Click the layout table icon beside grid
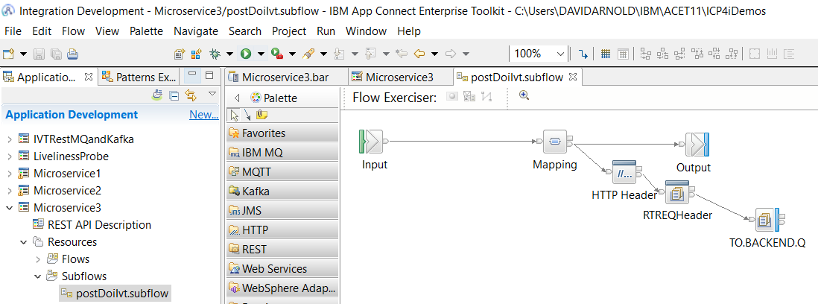818x304 pixels. point(623,53)
